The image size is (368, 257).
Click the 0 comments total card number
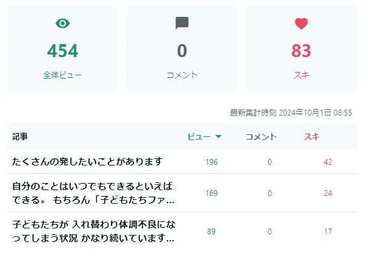182,51
